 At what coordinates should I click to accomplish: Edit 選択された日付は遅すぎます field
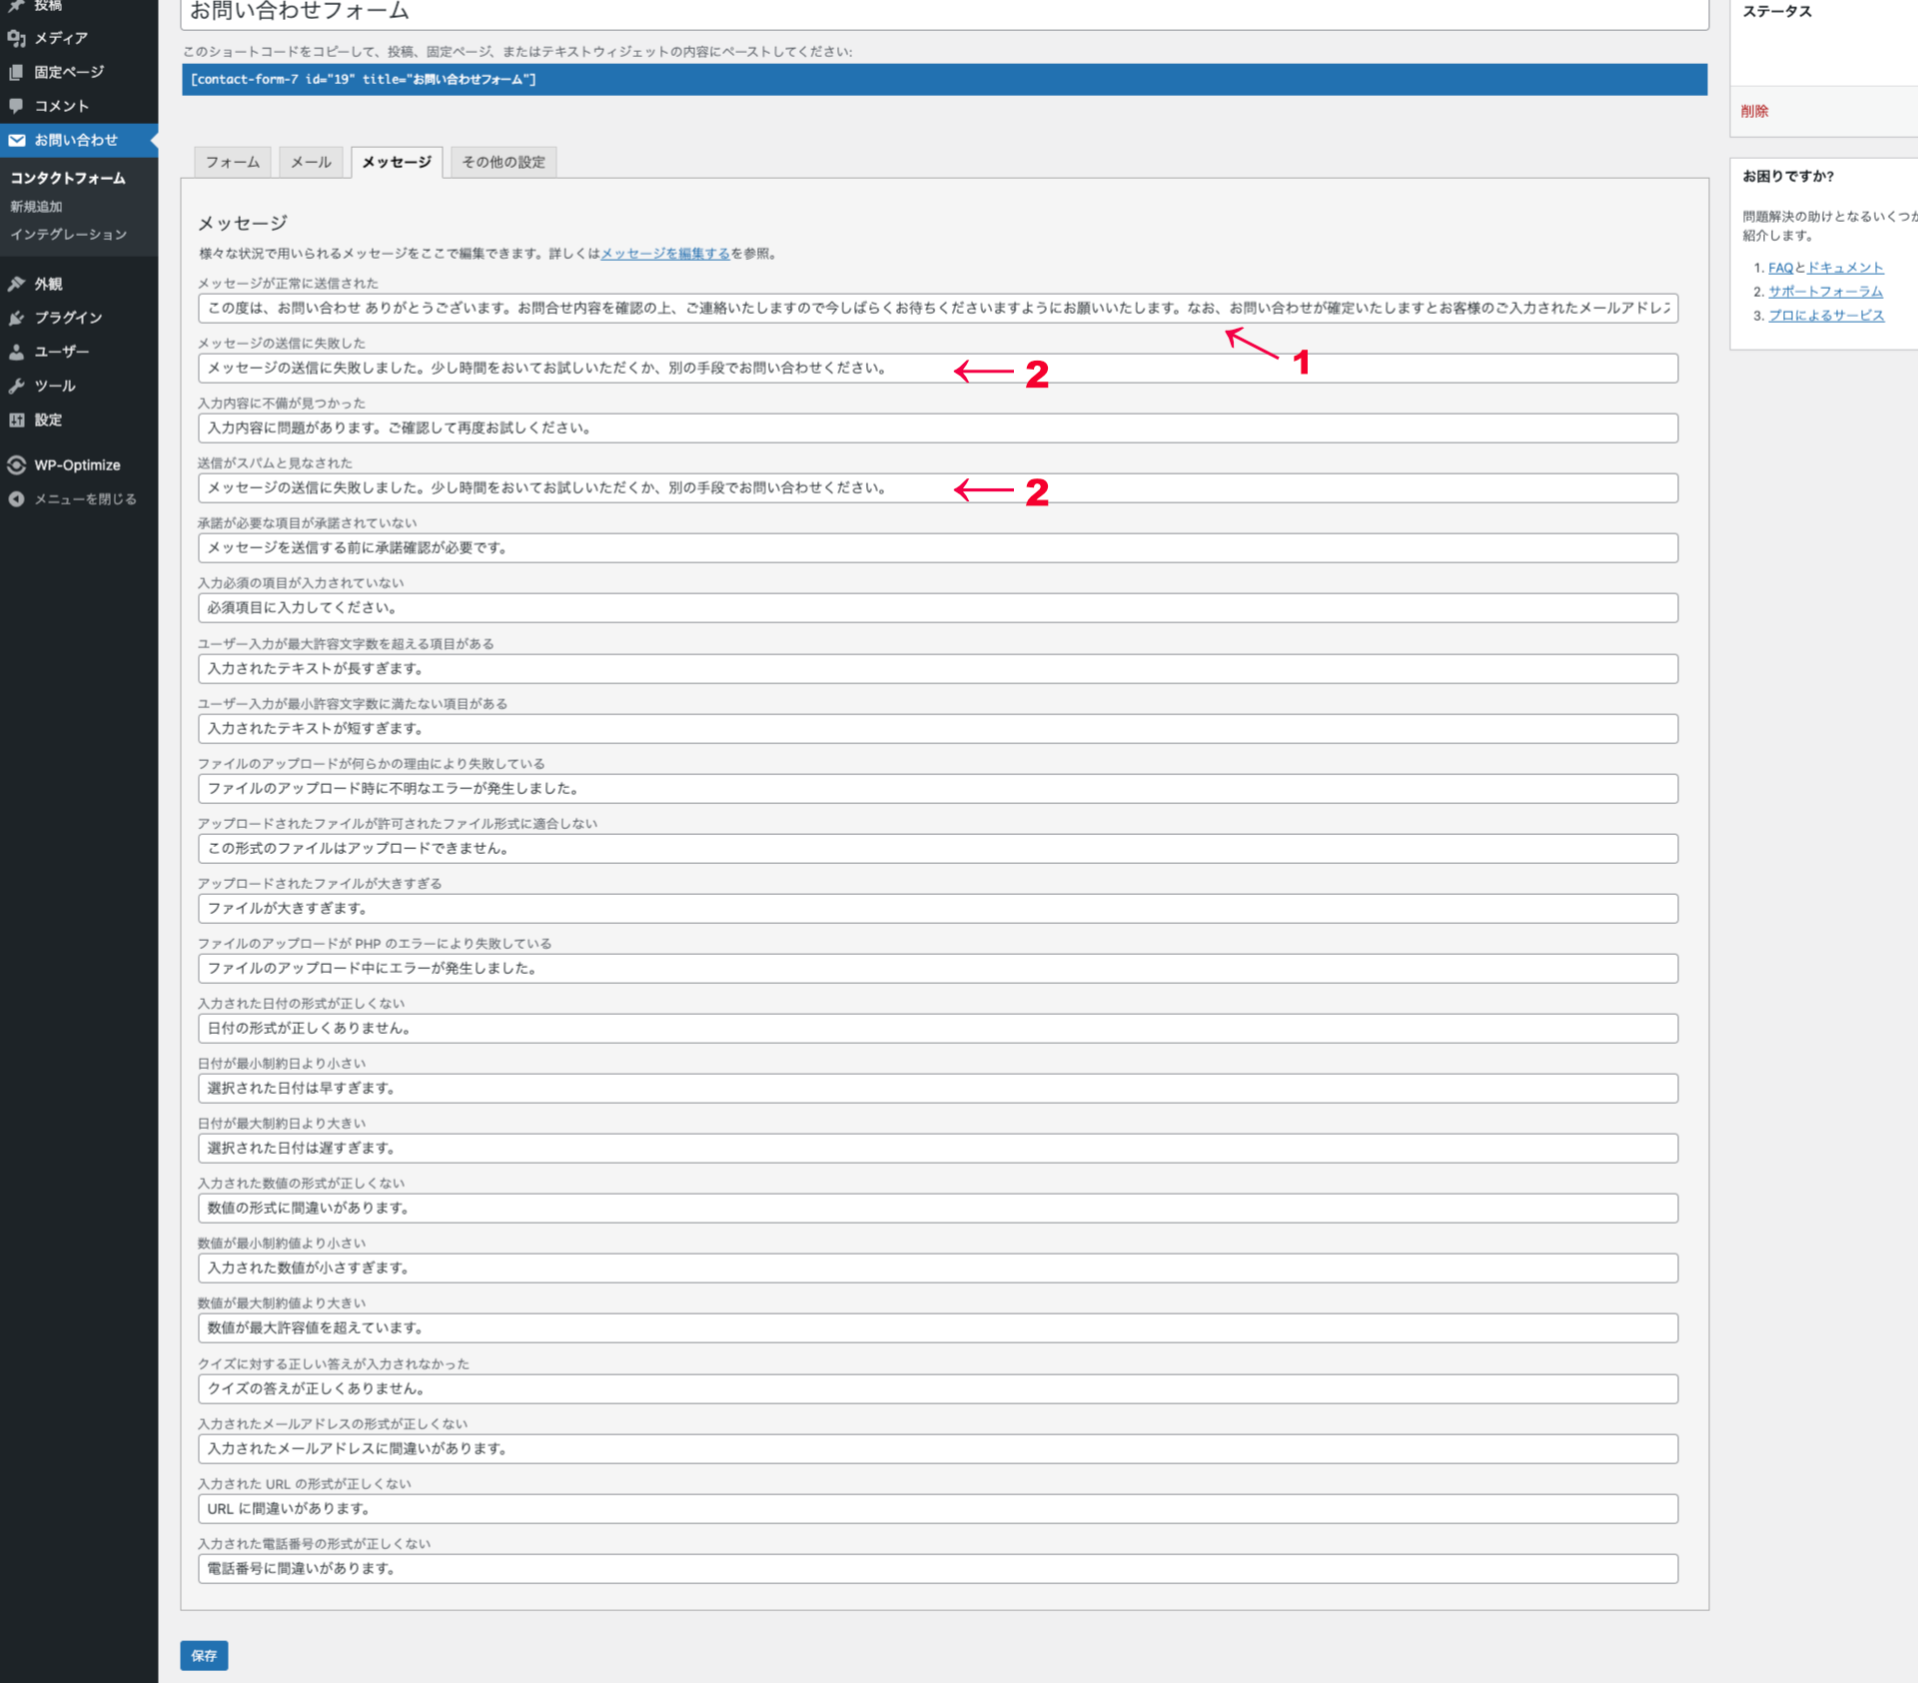pos(938,1148)
